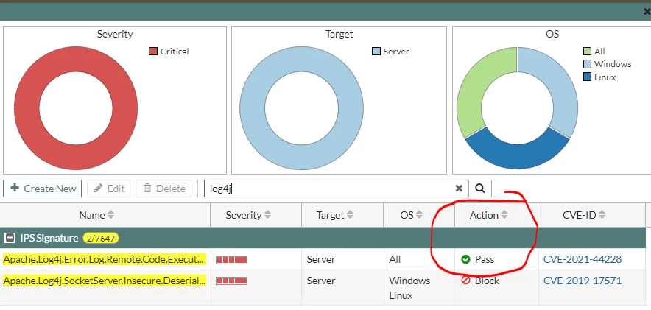Click All legend swatch in OS chart

pyautogui.click(x=587, y=52)
